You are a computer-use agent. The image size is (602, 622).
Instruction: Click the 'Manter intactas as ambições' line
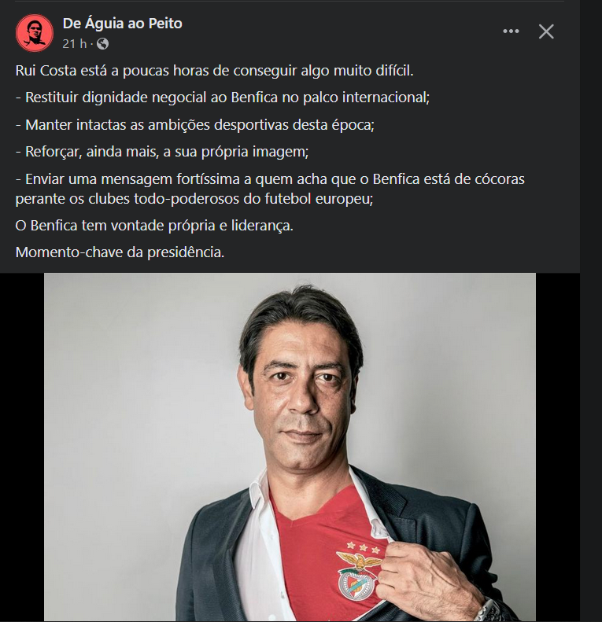point(195,125)
